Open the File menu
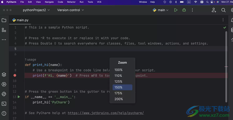The height and width of the screenshot is (120, 233). point(22,2)
